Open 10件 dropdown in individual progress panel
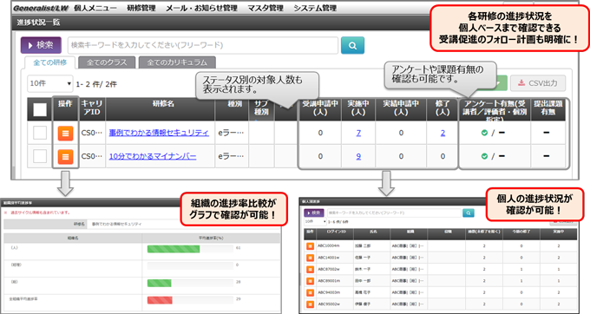Screen dimensions: 590x314 (x=315, y=222)
